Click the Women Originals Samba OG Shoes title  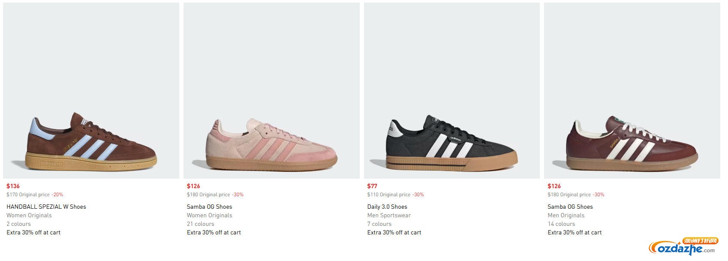[209, 207]
